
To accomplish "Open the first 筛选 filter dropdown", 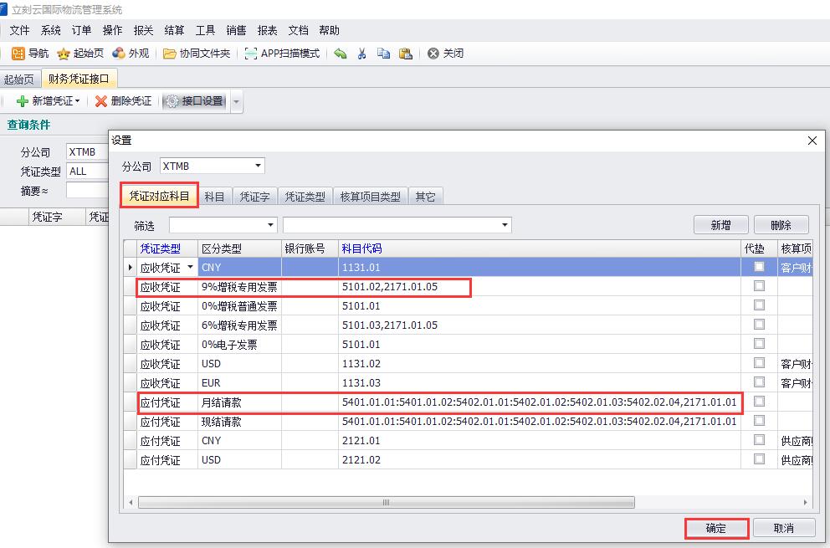I will tap(270, 225).
